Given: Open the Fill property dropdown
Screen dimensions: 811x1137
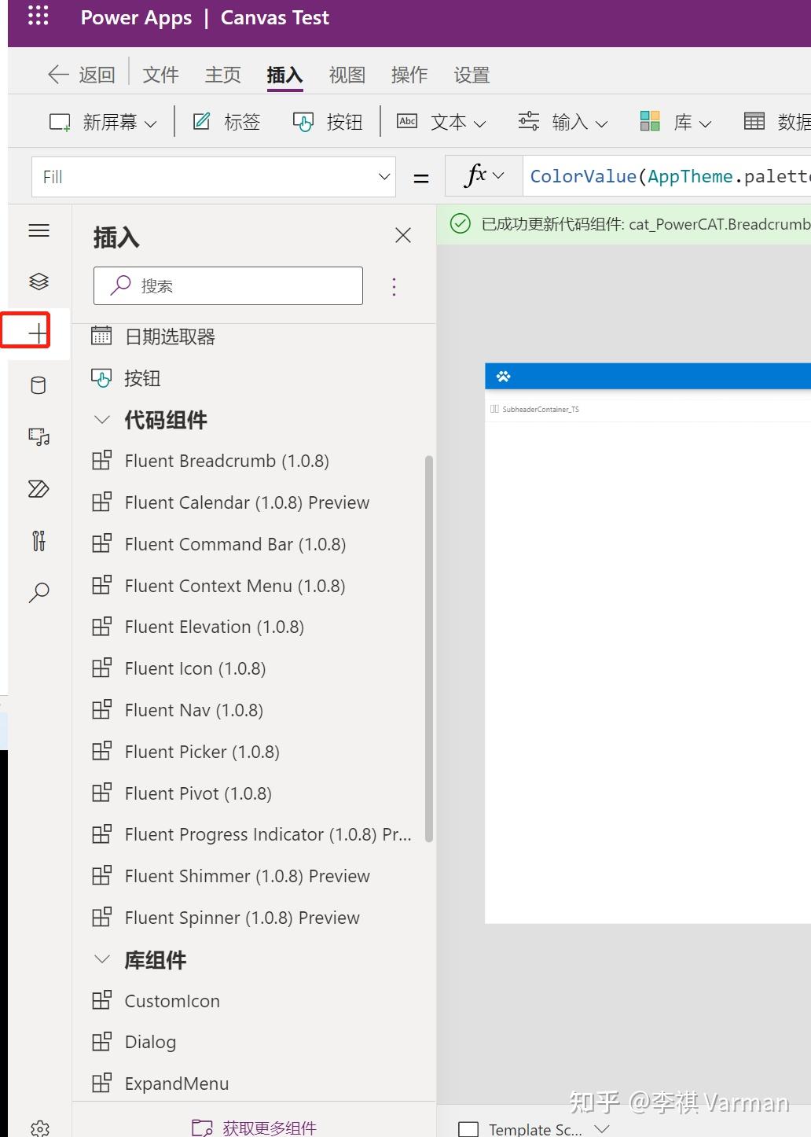Looking at the screenshot, I should pyautogui.click(x=383, y=176).
